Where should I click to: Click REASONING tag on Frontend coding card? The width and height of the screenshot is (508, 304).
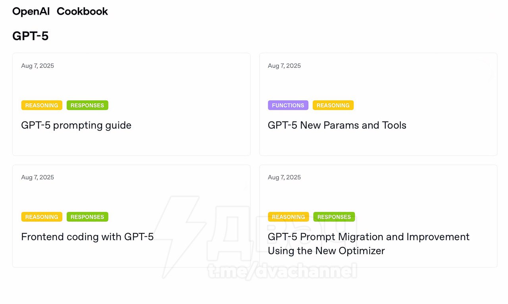tap(42, 217)
